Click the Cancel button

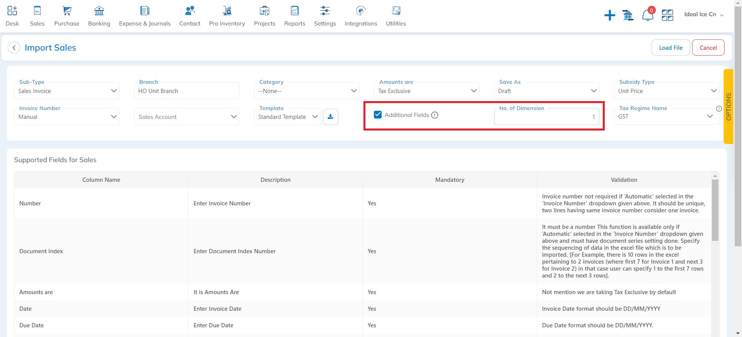pyautogui.click(x=708, y=47)
